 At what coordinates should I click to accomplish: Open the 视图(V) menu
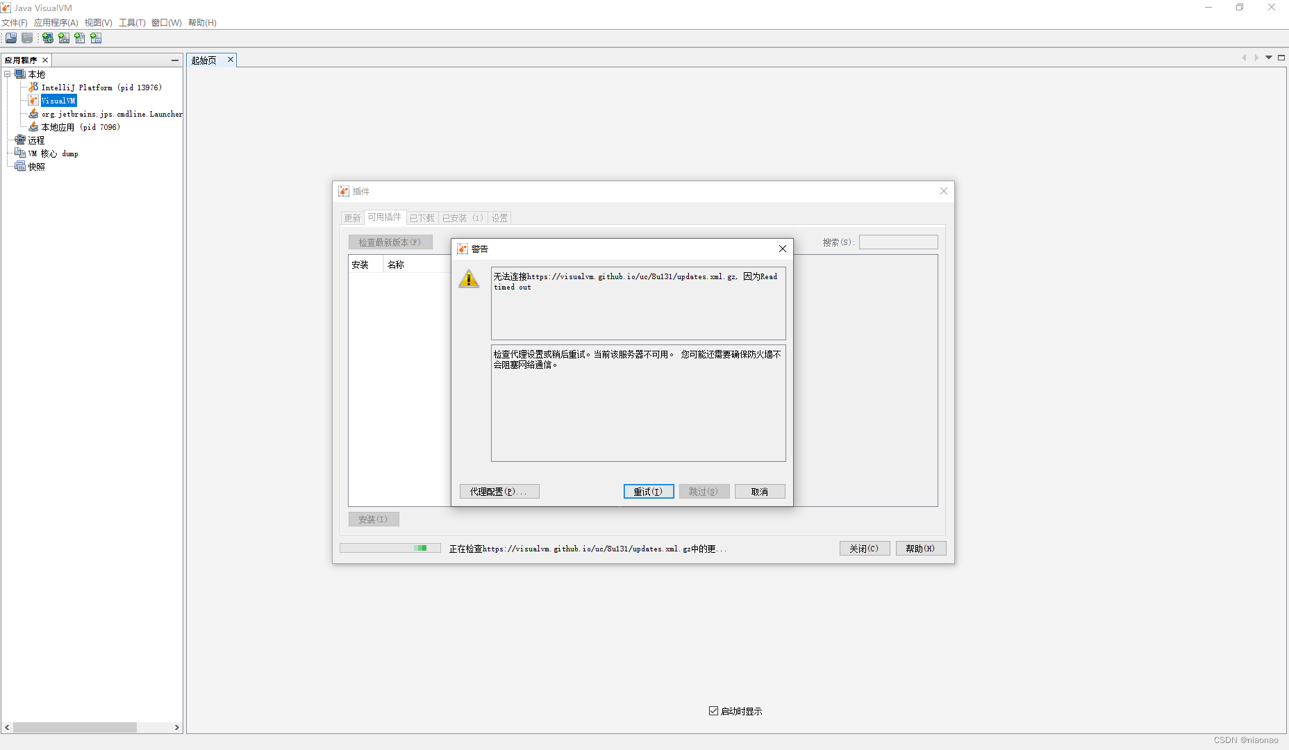[99, 23]
